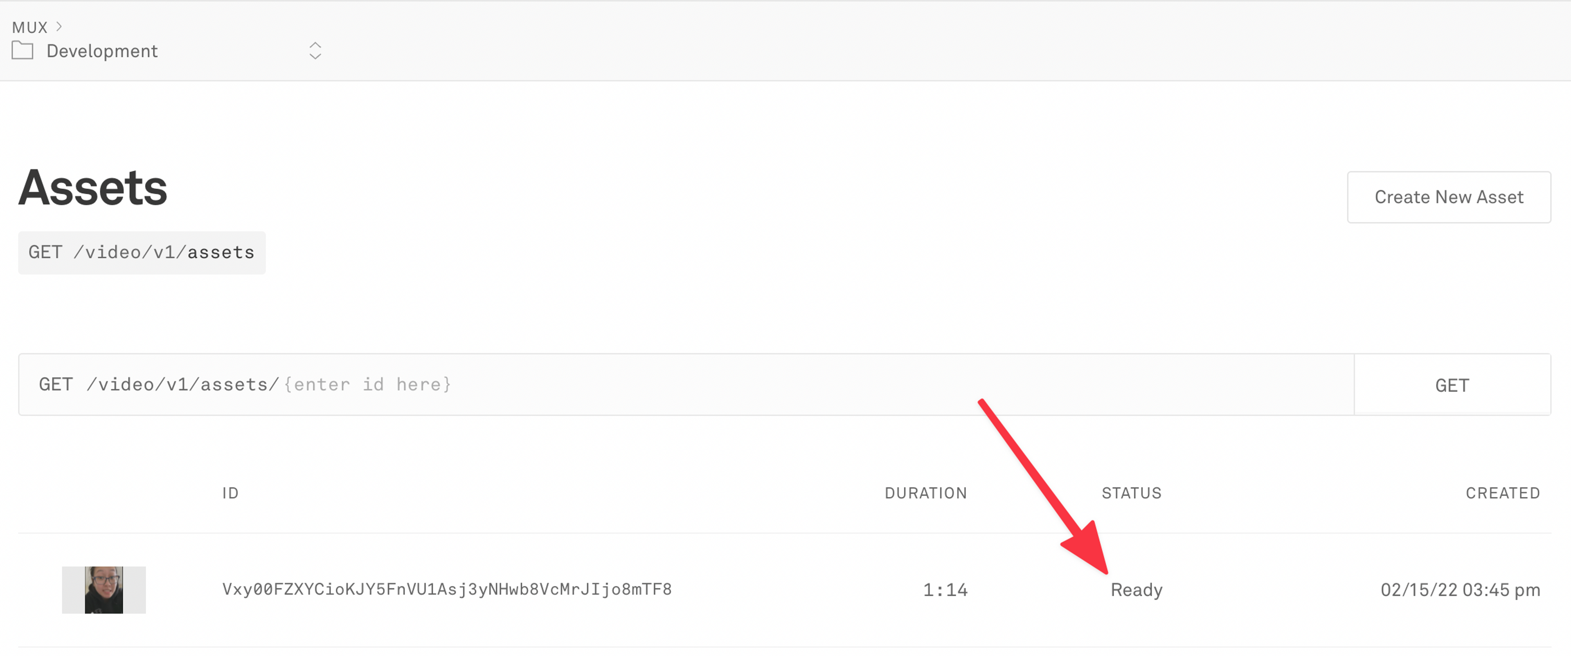Viewport: 1571px width, 656px height.
Task: Click the Create New Asset button
Action: coord(1448,197)
